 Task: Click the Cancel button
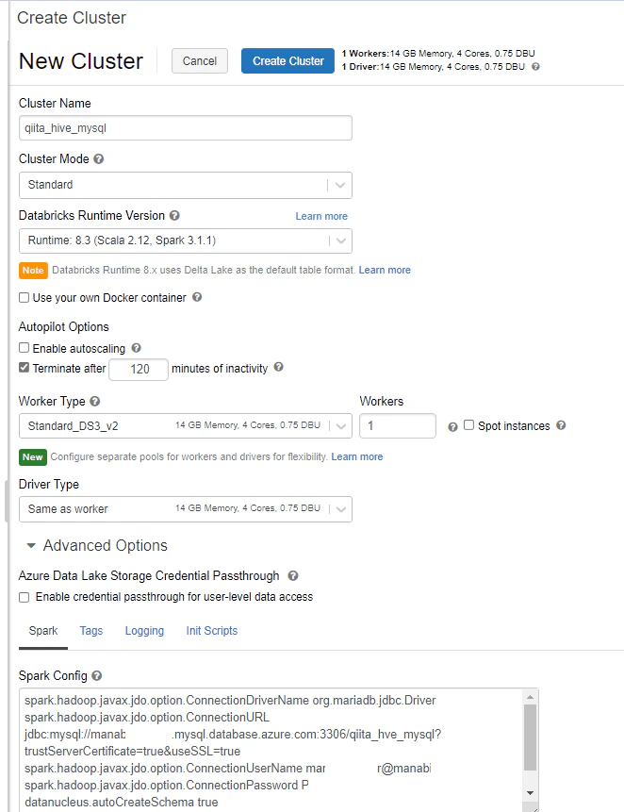coord(200,61)
